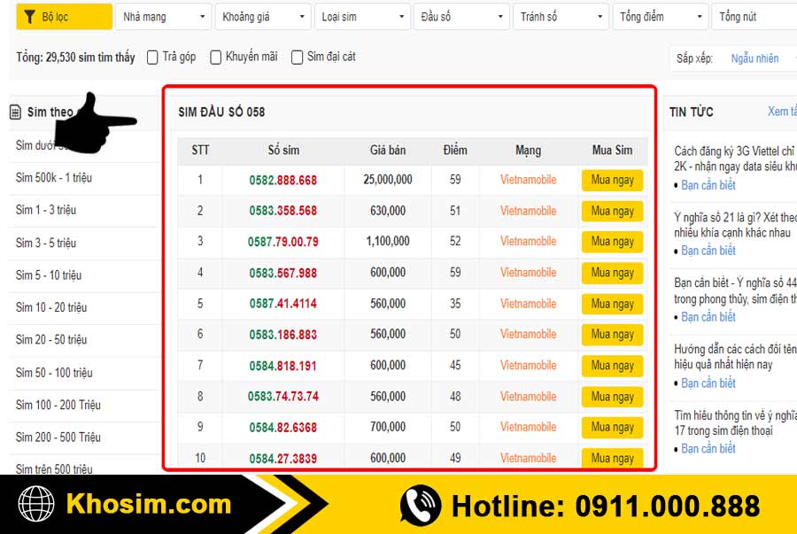Screen dimensions: 797x534
Task: Click Mua ngay for sim 0582.888.668
Action: (x=611, y=180)
